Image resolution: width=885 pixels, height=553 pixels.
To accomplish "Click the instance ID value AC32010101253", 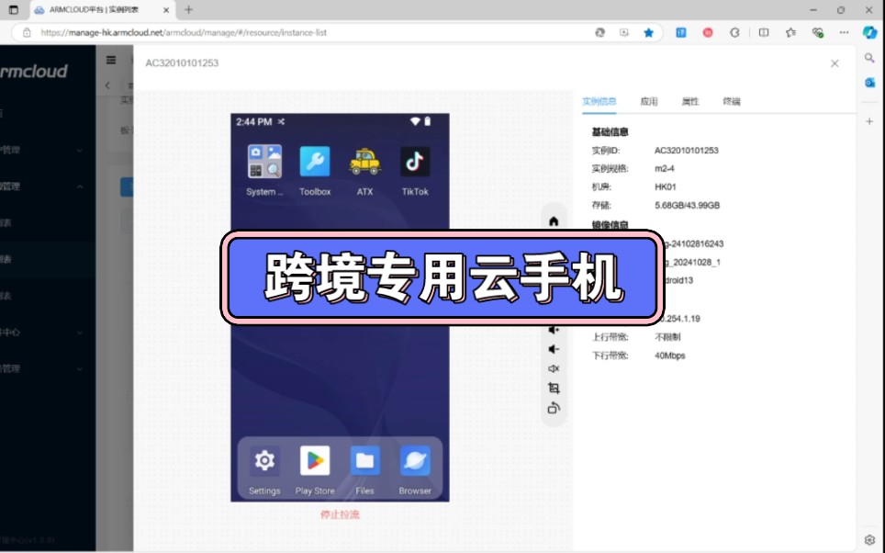I will [687, 151].
